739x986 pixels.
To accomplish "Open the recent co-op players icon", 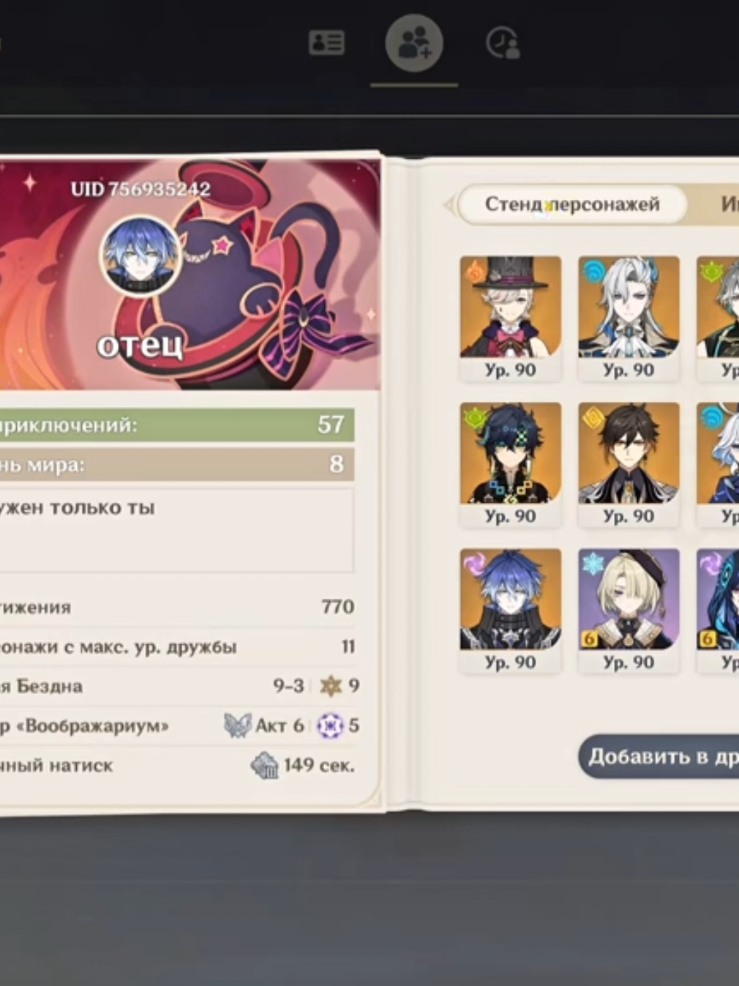I will pyautogui.click(x=503, y=42).
